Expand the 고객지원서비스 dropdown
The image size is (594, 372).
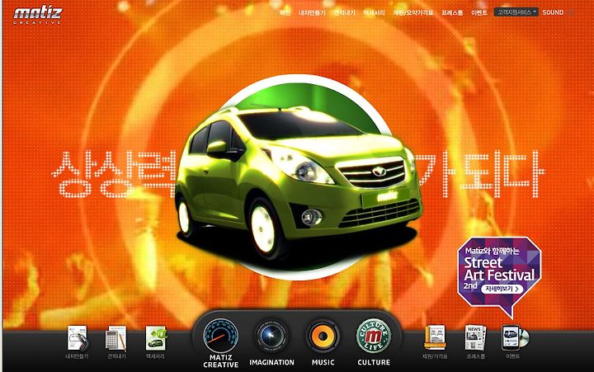pyautogui.click(x=516, y=12)
